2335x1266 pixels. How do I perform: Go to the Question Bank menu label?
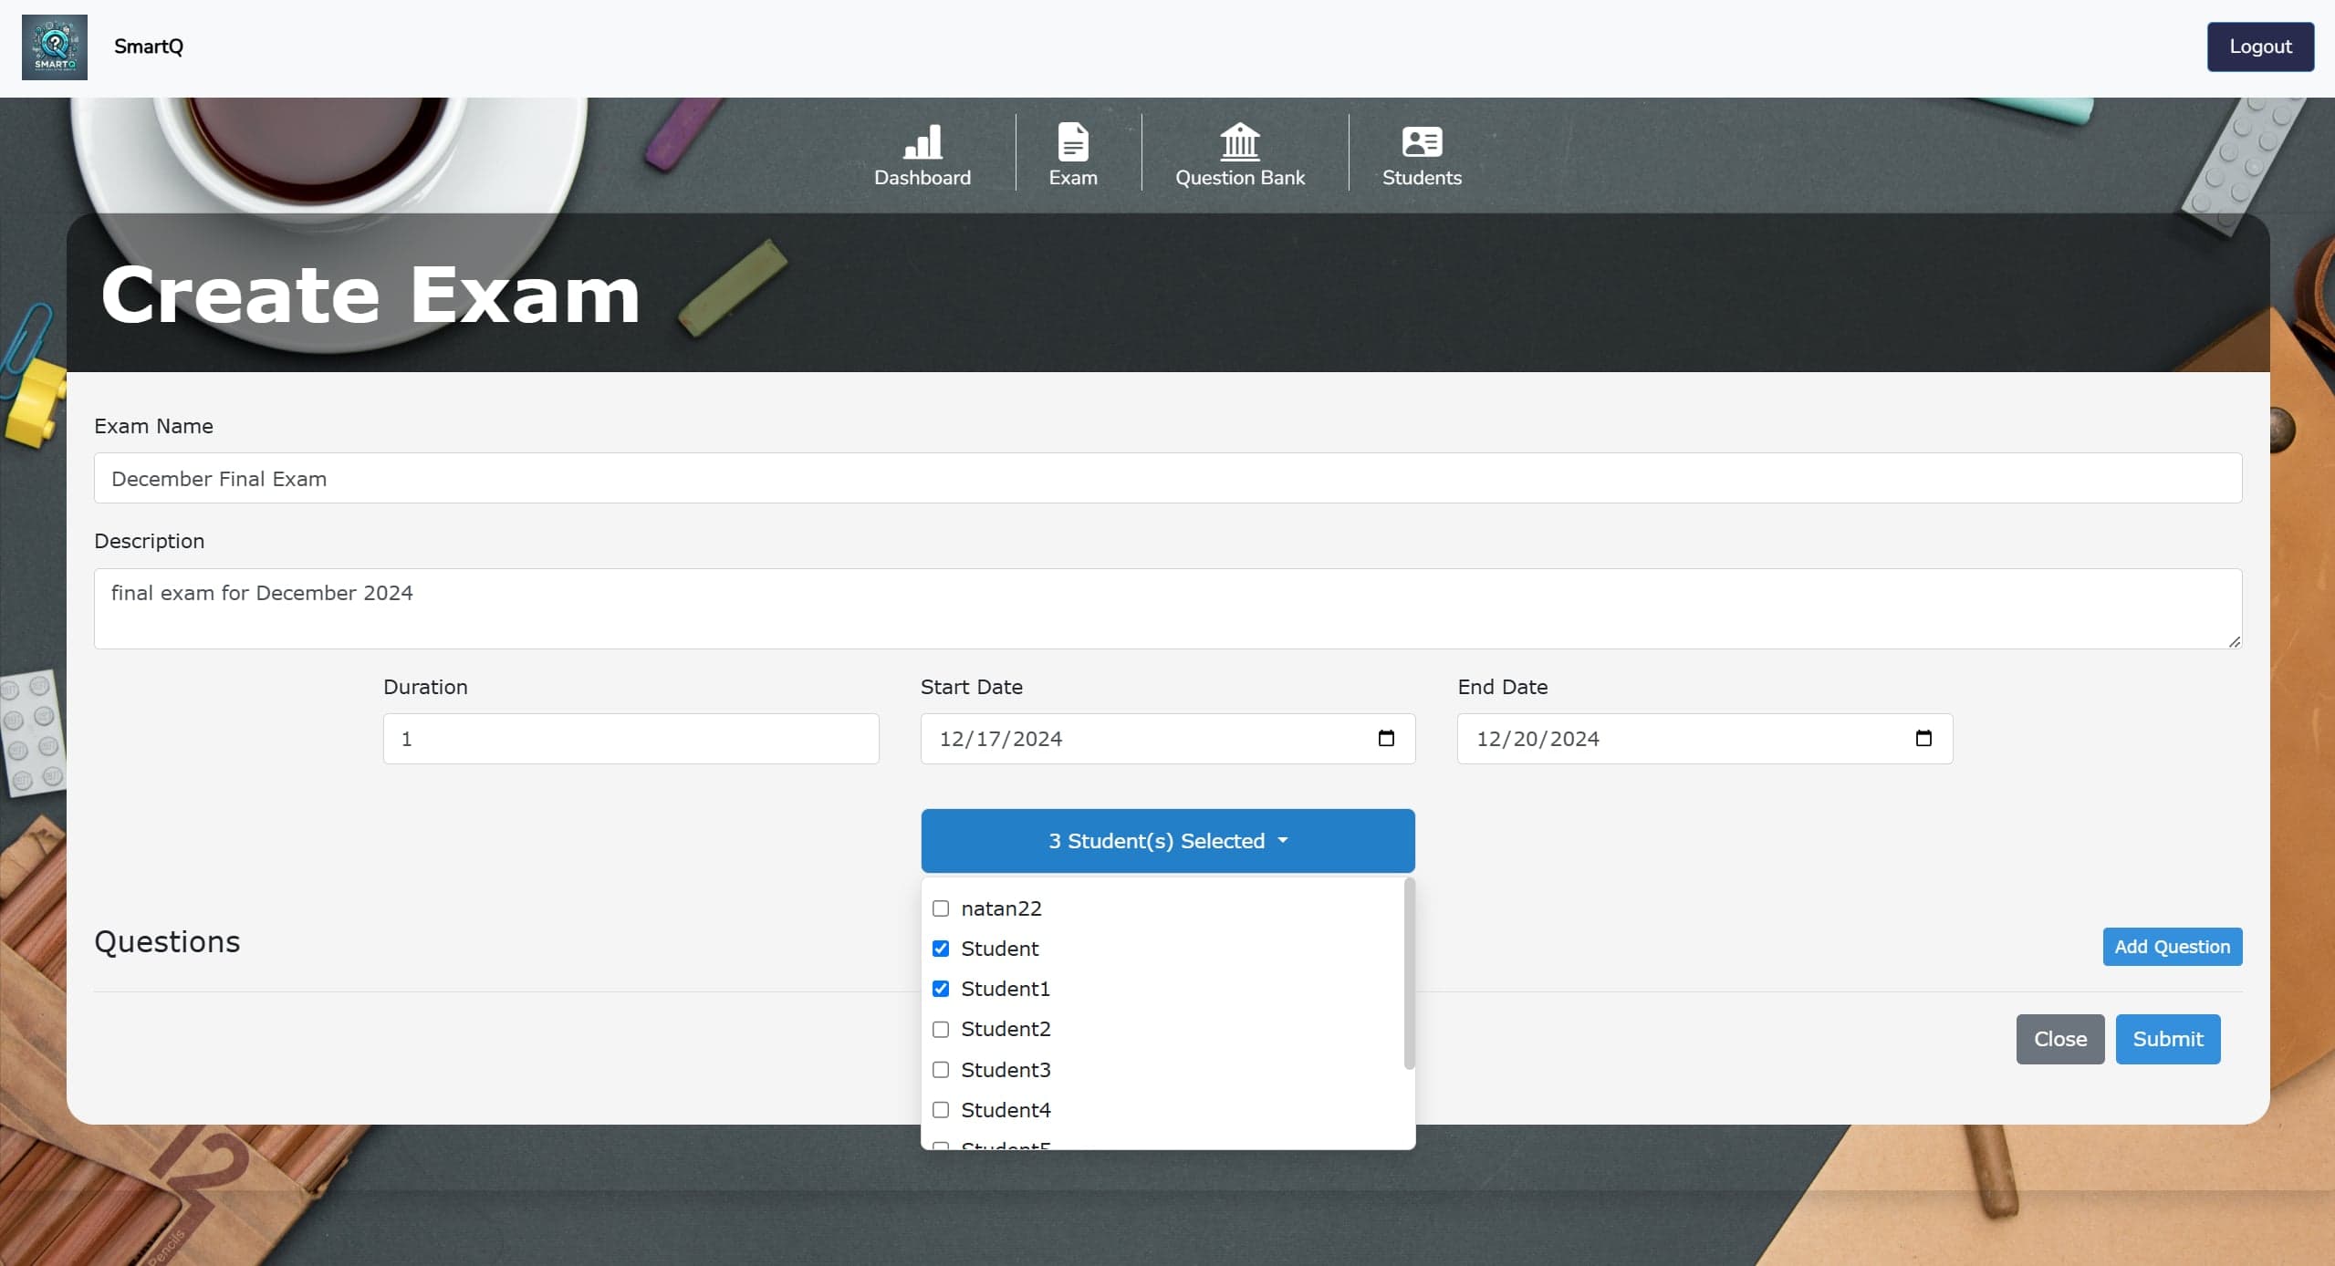coord(1240,178)
